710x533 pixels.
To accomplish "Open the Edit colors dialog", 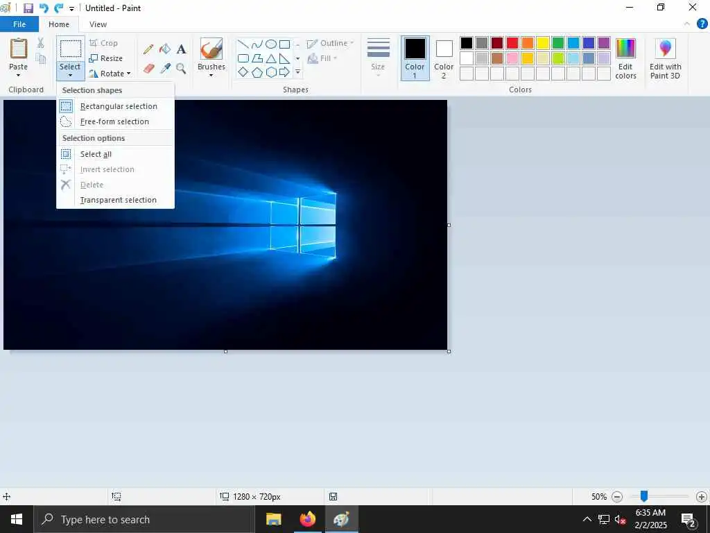I will pos(626,59).
